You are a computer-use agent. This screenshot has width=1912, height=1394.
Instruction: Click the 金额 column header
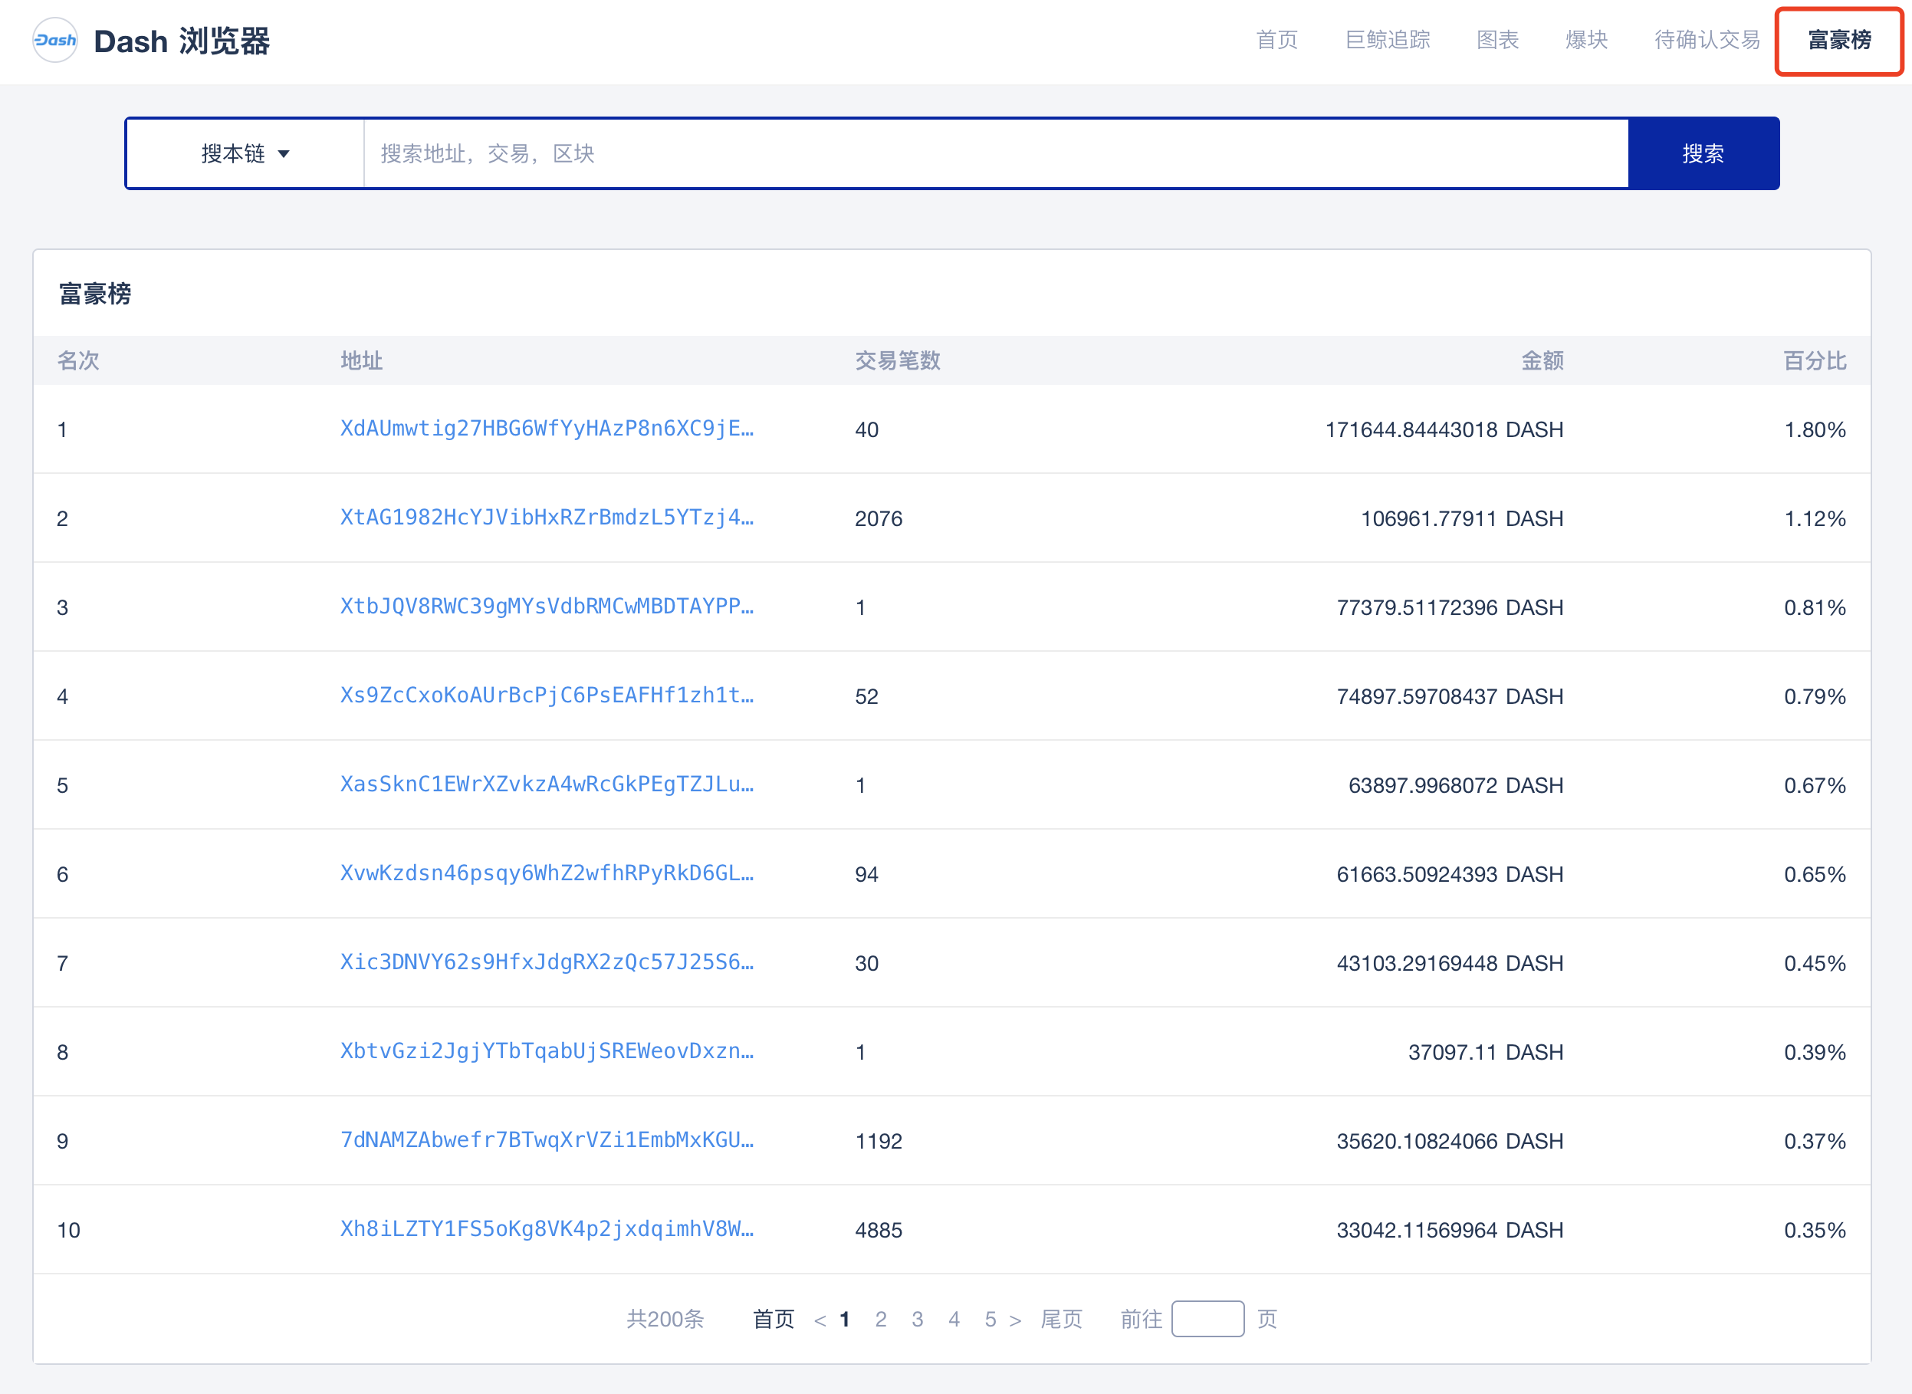pyautogui.click(x=1542, y=360)
